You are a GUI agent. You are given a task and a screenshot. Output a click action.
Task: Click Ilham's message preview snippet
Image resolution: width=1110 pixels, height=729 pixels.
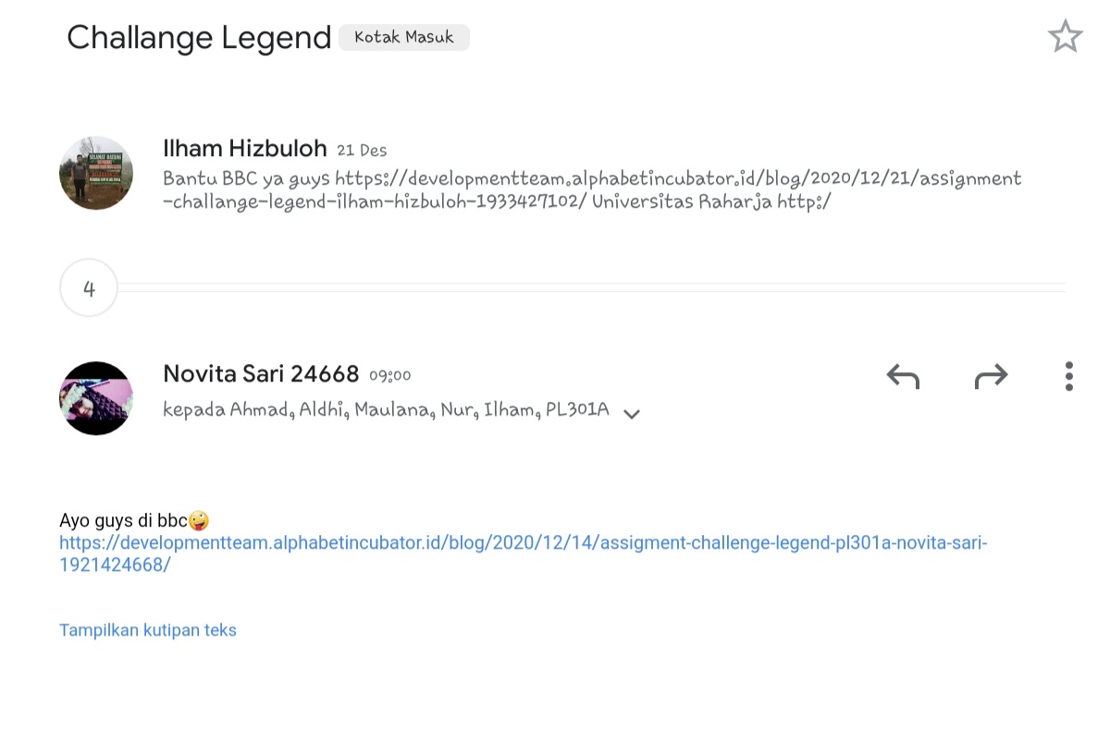click(x=592, y=189)
